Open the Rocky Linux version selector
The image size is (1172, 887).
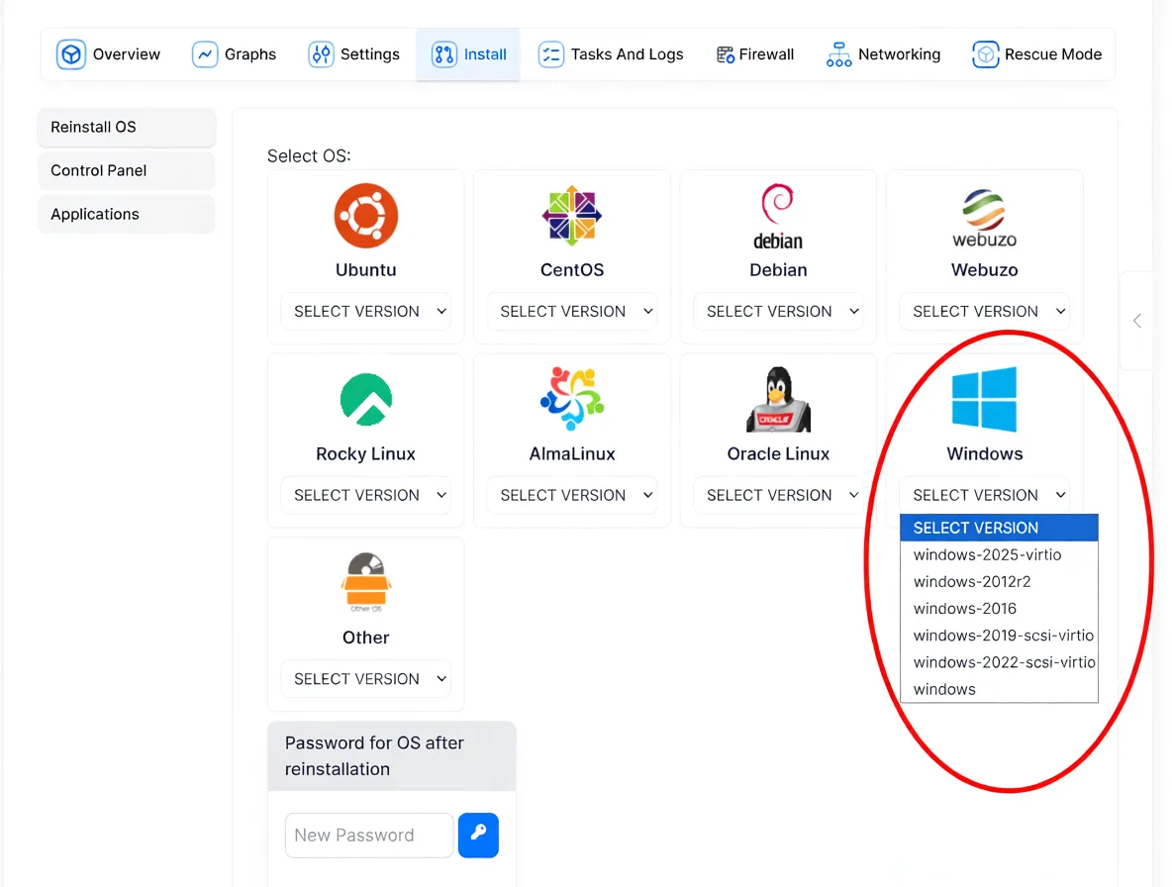pyautogui.click(x=365, y=495)
